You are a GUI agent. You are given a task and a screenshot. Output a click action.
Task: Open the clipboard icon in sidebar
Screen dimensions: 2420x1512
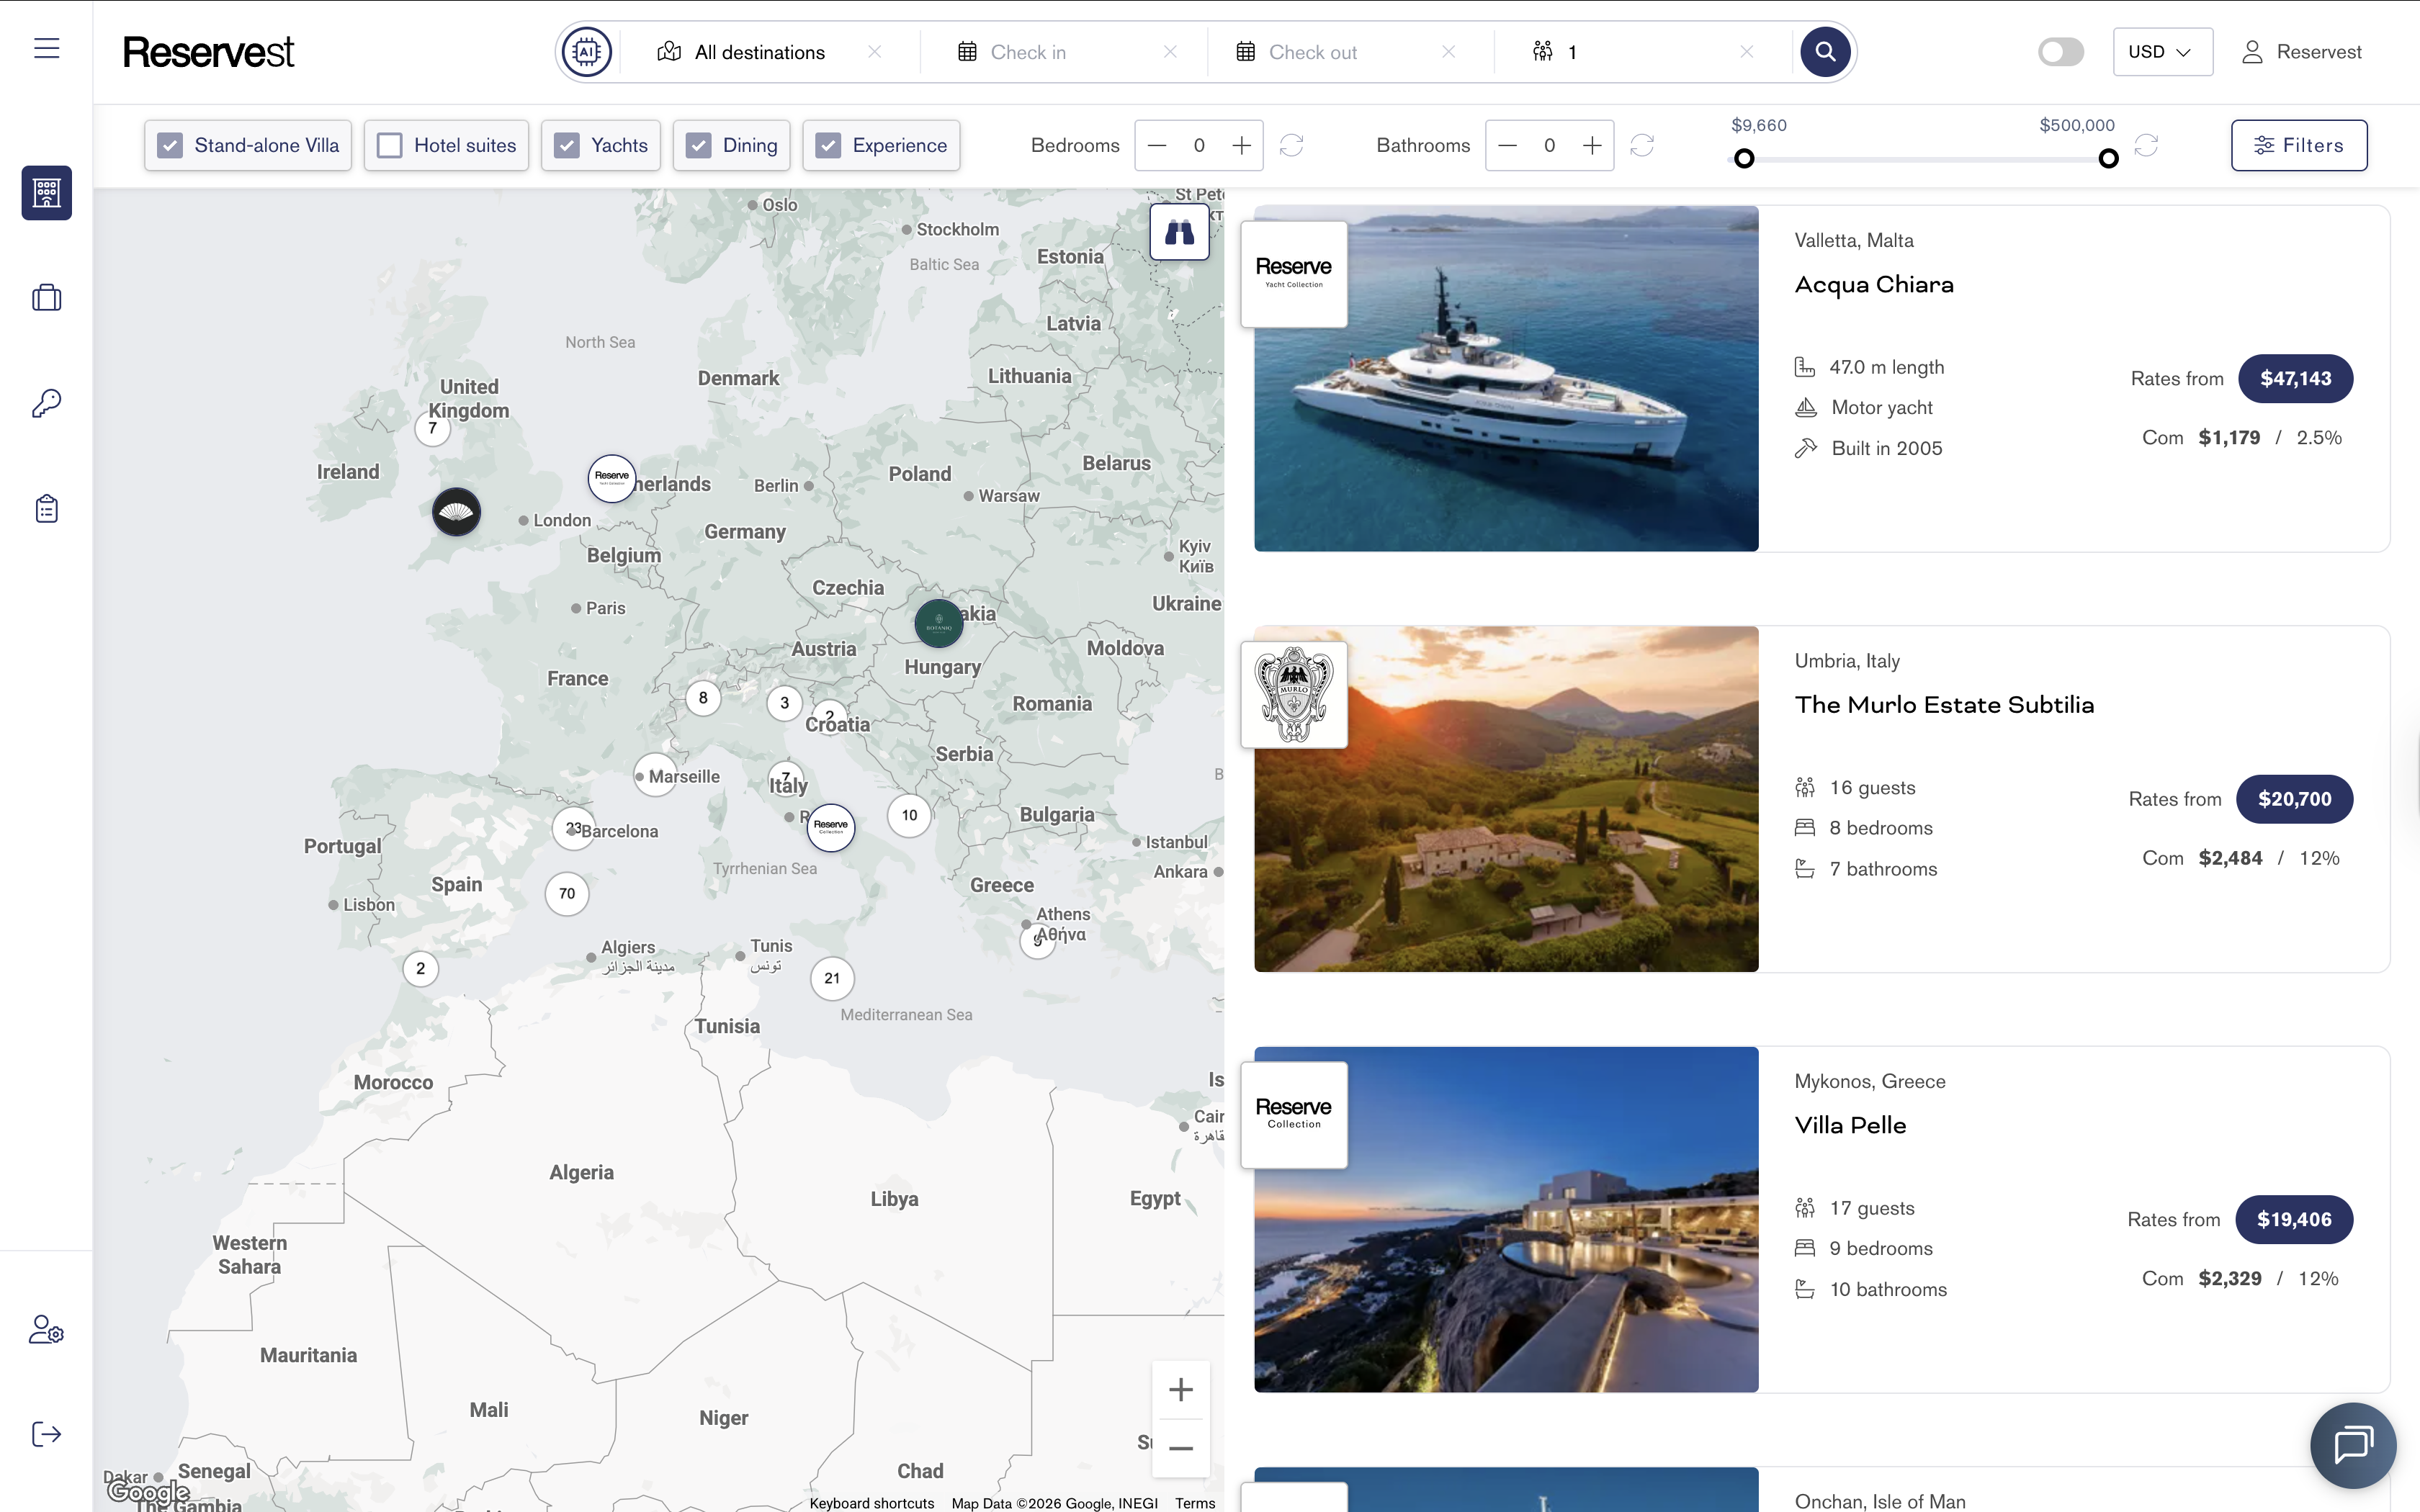[x=47, y=509]
